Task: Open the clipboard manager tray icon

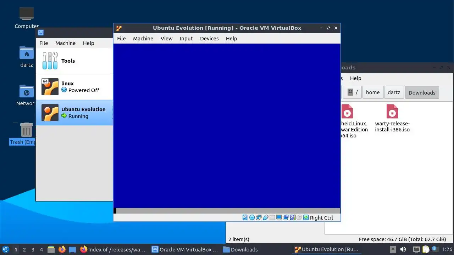Action: 425,249
